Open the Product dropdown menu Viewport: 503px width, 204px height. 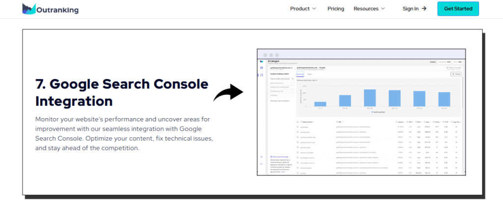tap(303, 9)
